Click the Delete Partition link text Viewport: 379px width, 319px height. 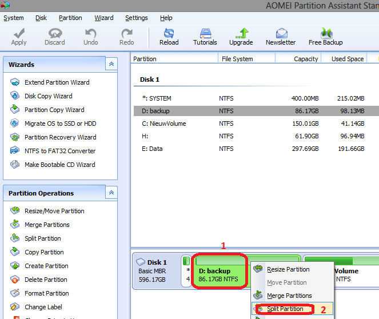coord(46,280)
